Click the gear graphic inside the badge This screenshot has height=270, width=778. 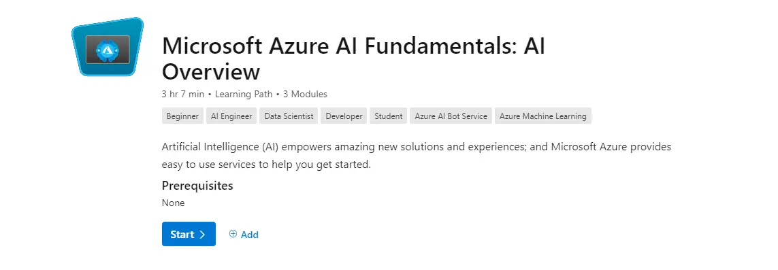106,49
